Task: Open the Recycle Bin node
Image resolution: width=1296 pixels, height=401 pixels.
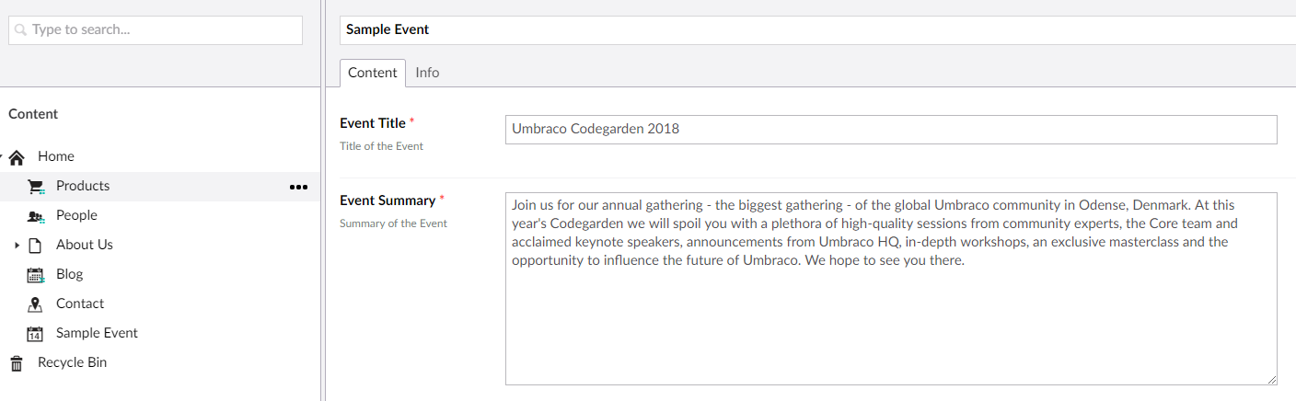Action: pos(72,362)
